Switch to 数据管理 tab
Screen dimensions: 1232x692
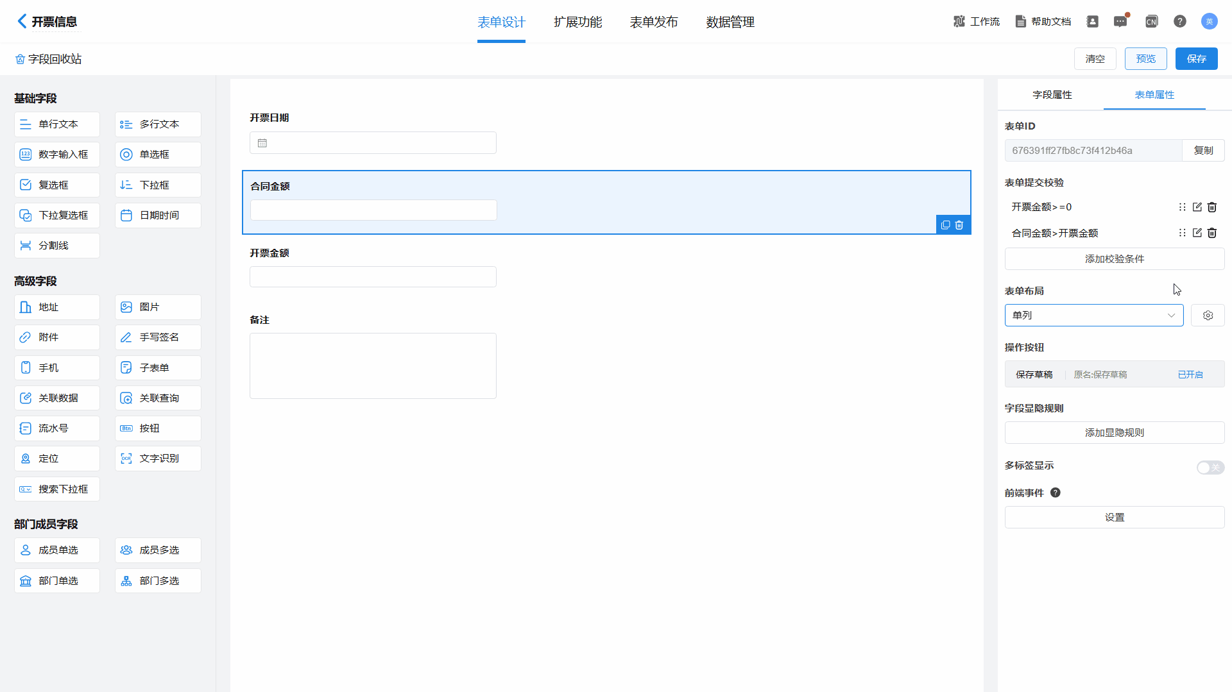click(x=730, y=22)
